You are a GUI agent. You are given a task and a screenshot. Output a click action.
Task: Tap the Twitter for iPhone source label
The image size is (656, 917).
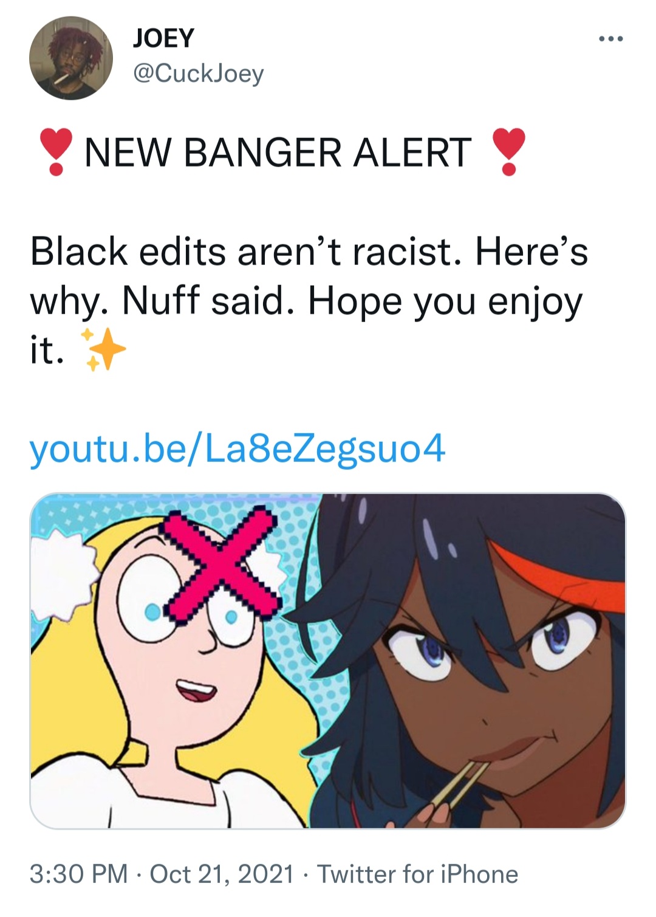(x=417, y=874)
